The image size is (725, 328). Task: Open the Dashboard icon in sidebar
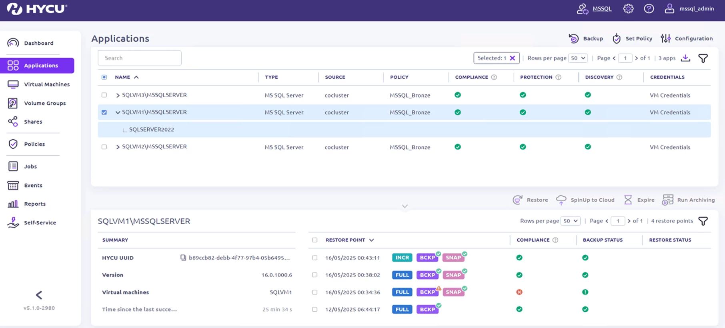point(13,43)
